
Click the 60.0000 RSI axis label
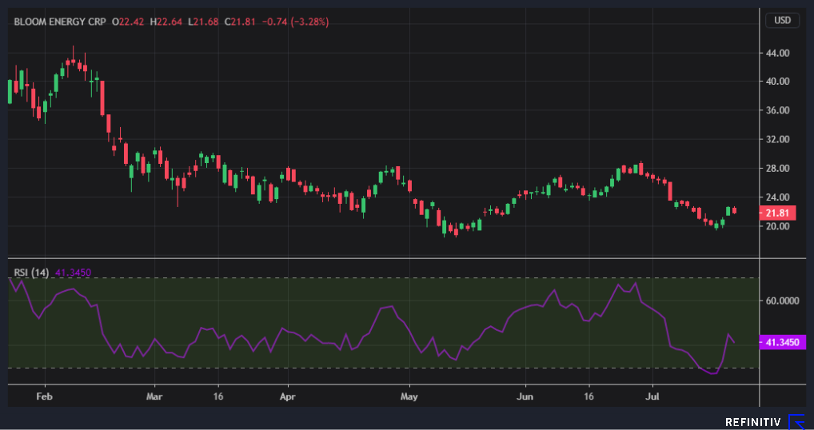tap(783, 301)
